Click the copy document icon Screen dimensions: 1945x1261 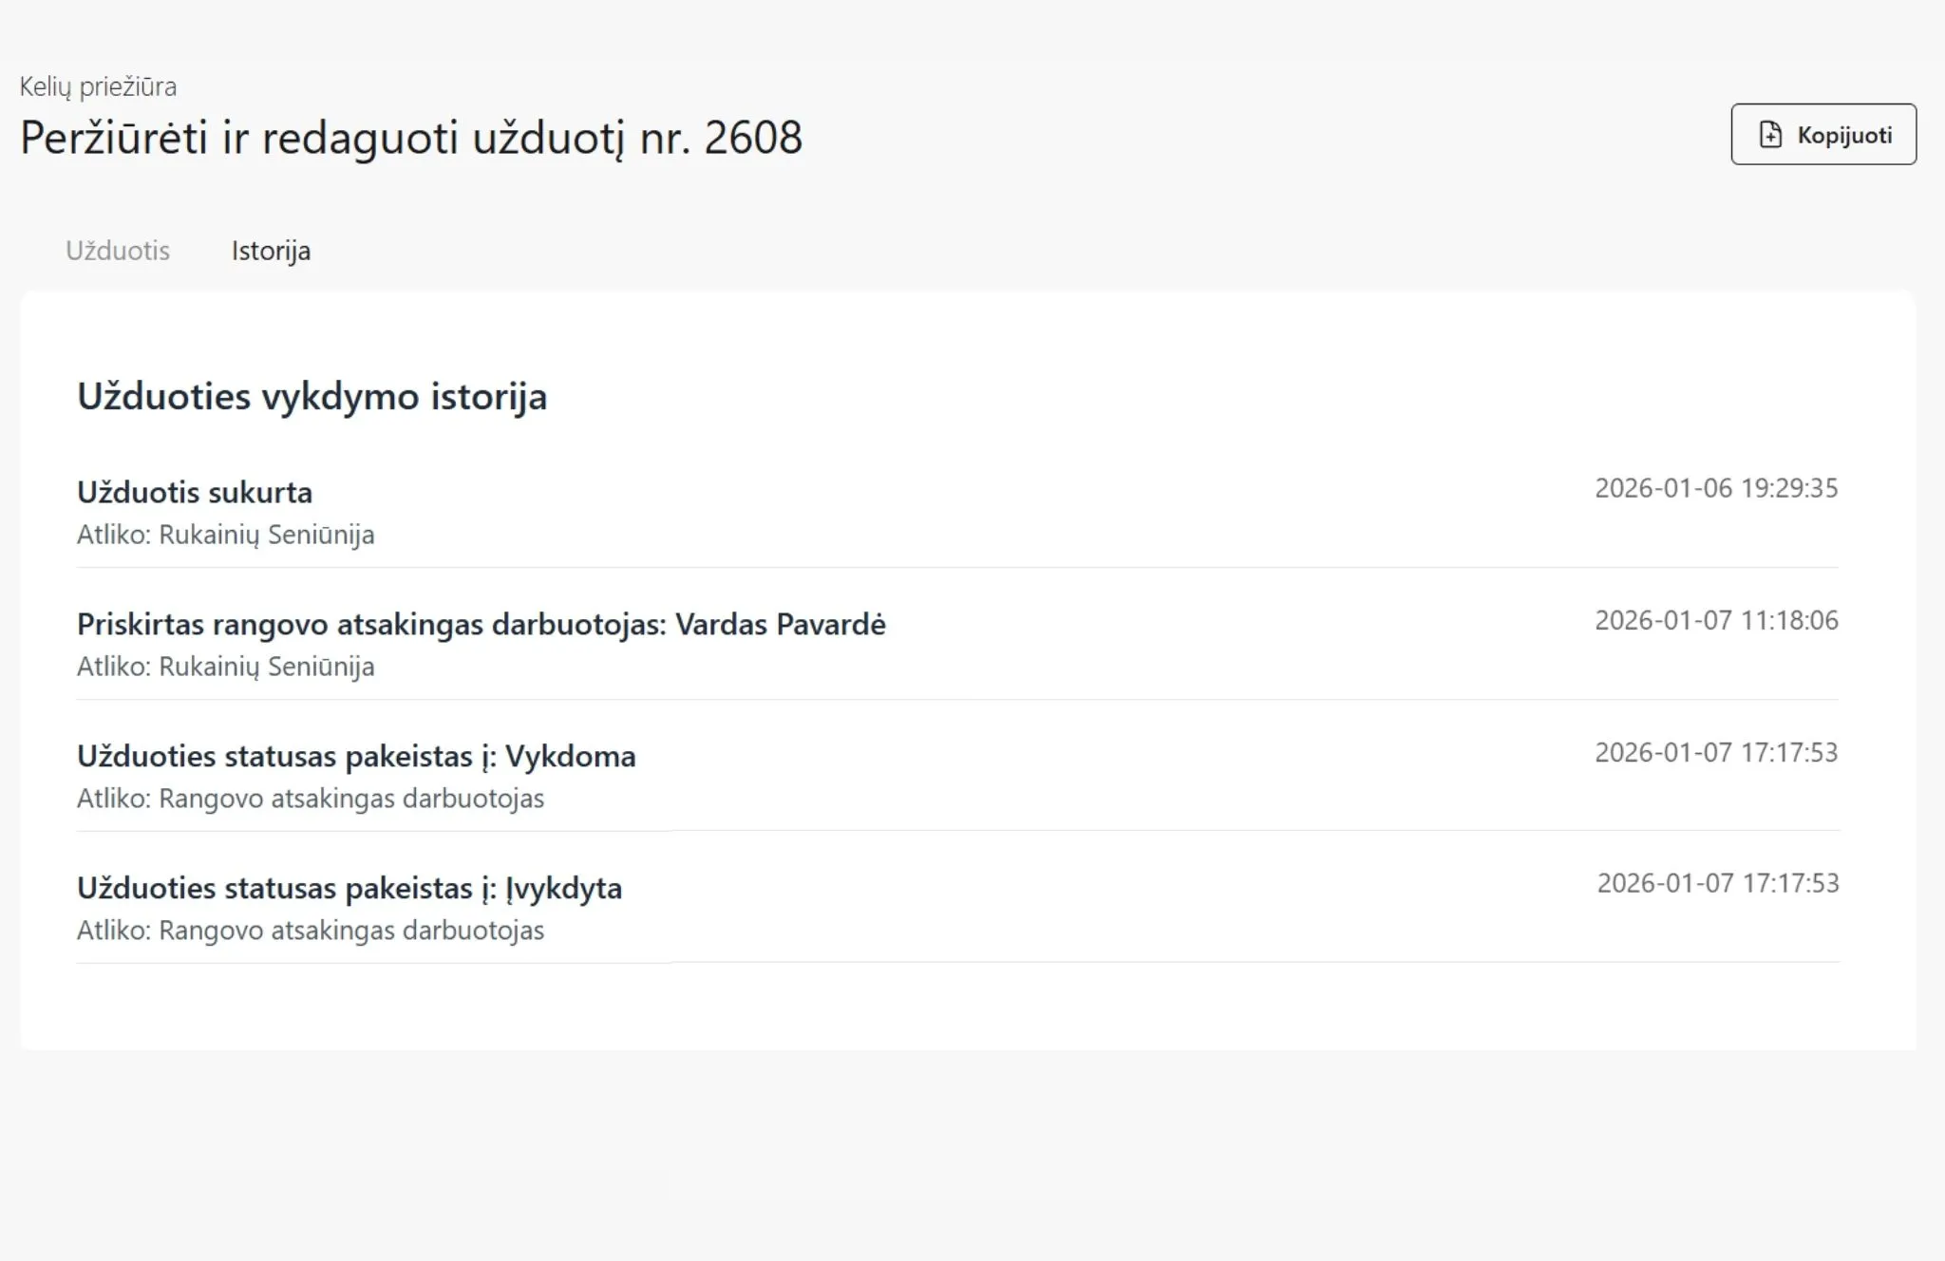pyautogui.click(x=1770, y=135)
